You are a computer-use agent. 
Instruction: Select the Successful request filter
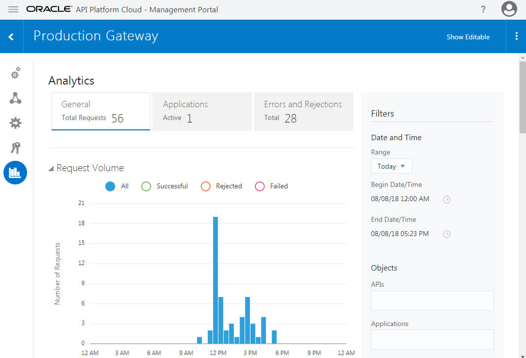pos(165,186)
